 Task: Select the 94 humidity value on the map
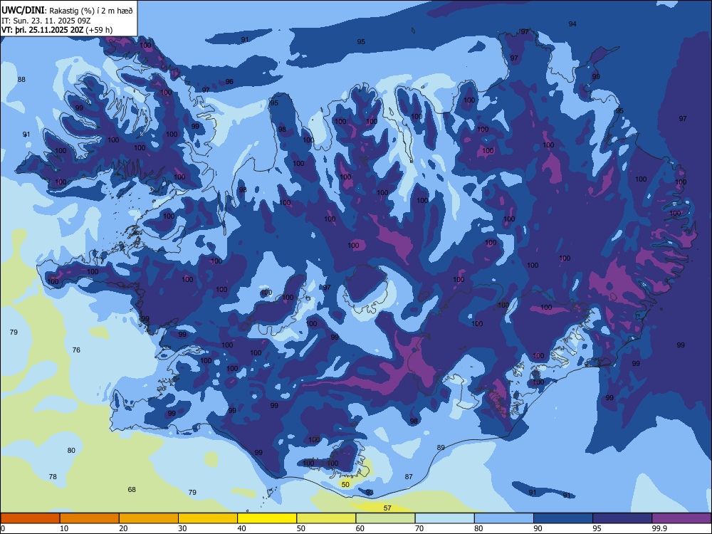572,23
